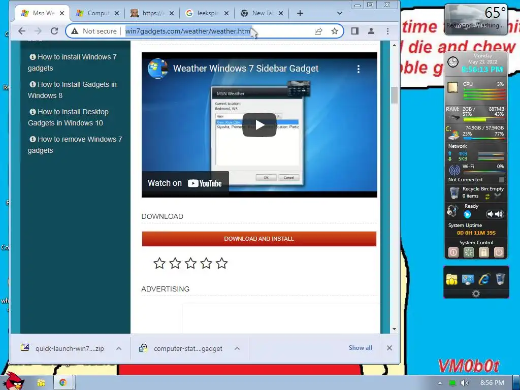Open How to remove Windows 7 gadgets
This screenshot has width=520, height=390.
click(x=75, y=145)
